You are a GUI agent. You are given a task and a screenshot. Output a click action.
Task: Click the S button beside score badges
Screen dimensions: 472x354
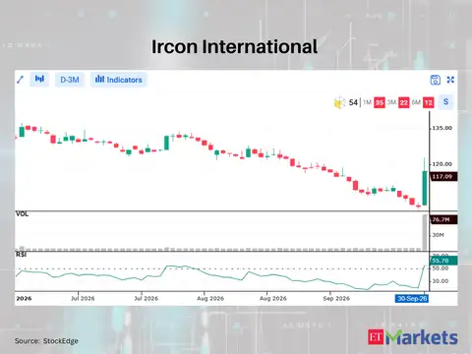[445, 102]
